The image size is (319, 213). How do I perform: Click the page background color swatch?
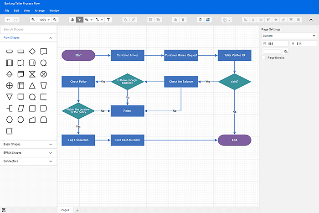[x=272, y=51]
